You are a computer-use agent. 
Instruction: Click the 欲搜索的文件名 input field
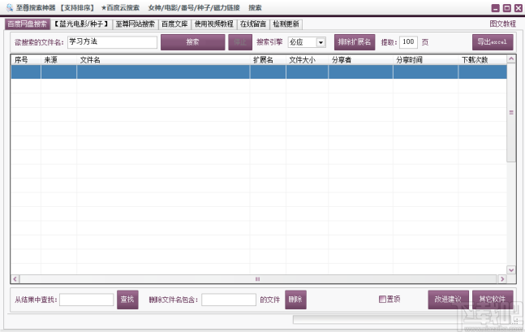click(112, 42)
